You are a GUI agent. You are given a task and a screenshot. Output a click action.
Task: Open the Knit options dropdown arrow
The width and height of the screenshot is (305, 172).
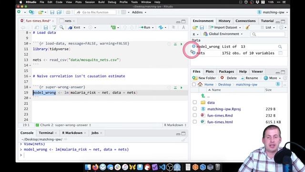84,28
